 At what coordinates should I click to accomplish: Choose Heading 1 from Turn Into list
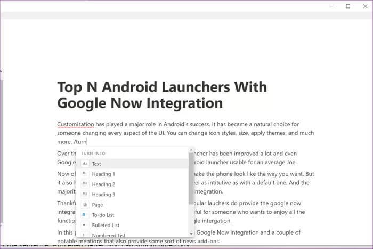[133, 174]
